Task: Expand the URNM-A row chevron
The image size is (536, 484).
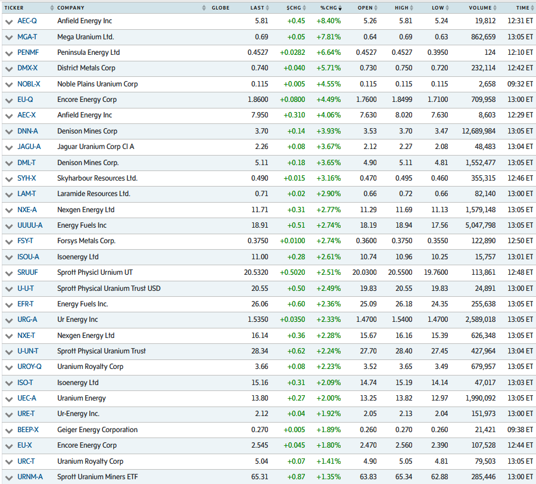Action: click(x=9, y=478)
